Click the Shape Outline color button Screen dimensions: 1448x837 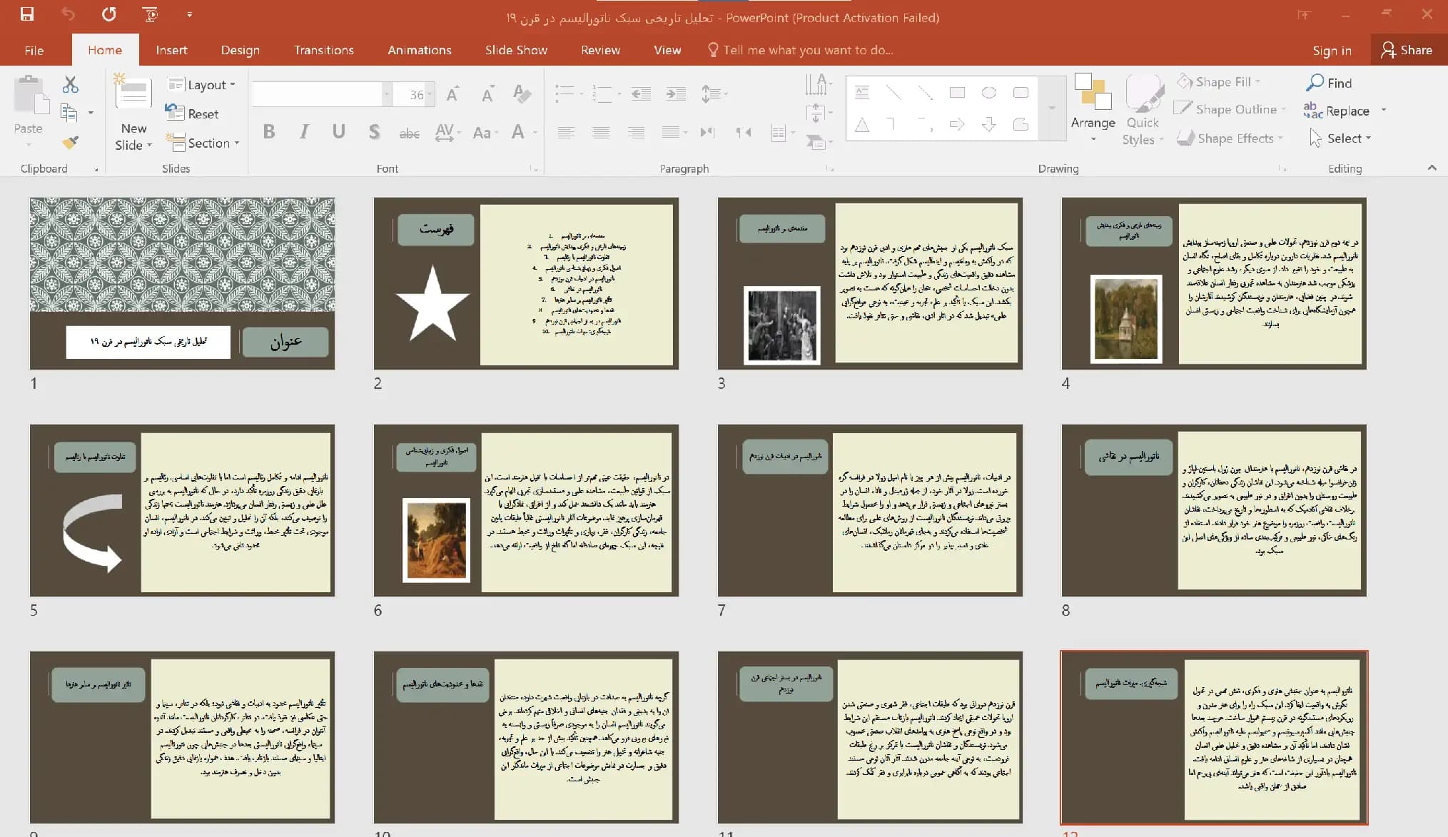click(x=1229, y=109)
